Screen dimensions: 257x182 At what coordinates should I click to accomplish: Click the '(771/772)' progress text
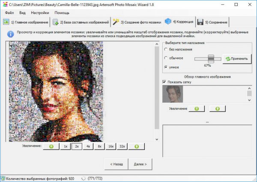click(x=95, y=179)
